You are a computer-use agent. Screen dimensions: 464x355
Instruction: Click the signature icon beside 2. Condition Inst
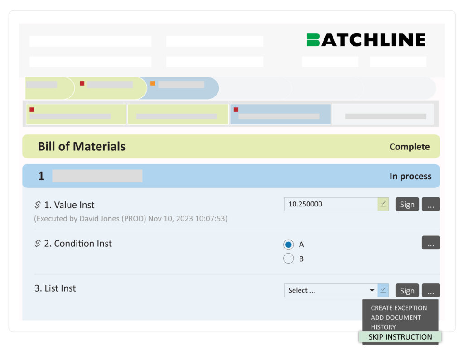click(x=38, y=243)
